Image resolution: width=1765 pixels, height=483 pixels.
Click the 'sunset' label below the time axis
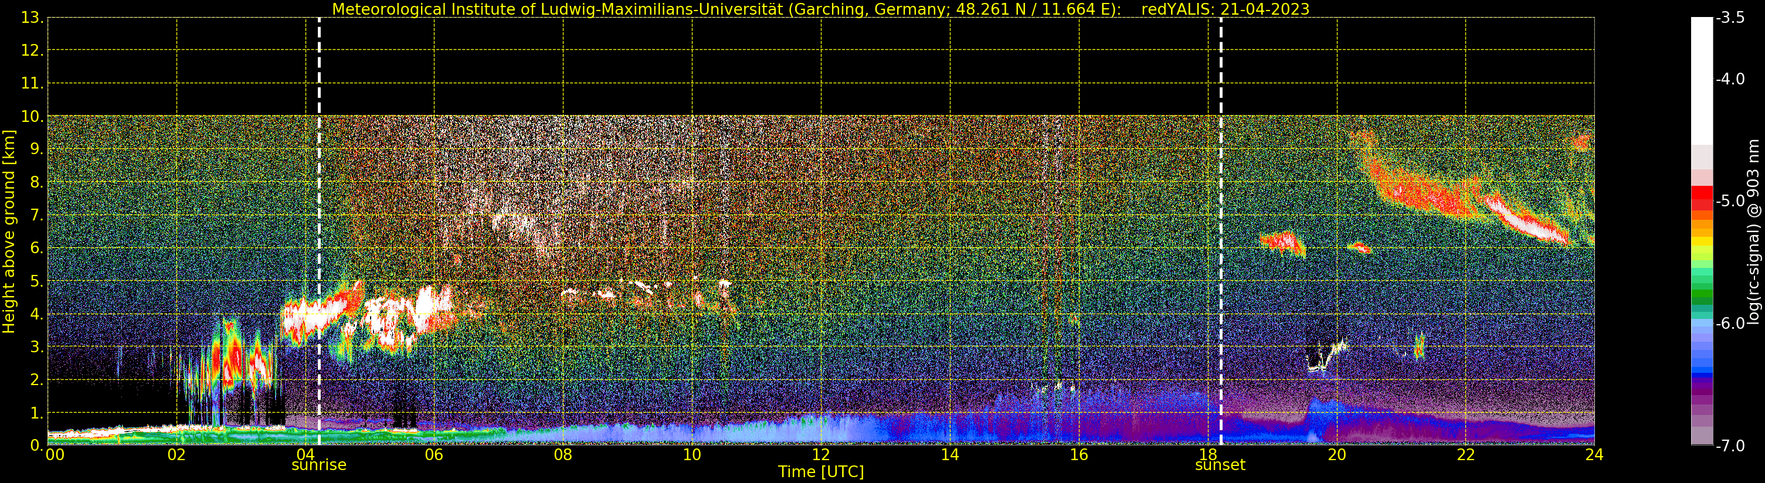click(x=1220, y=465)
